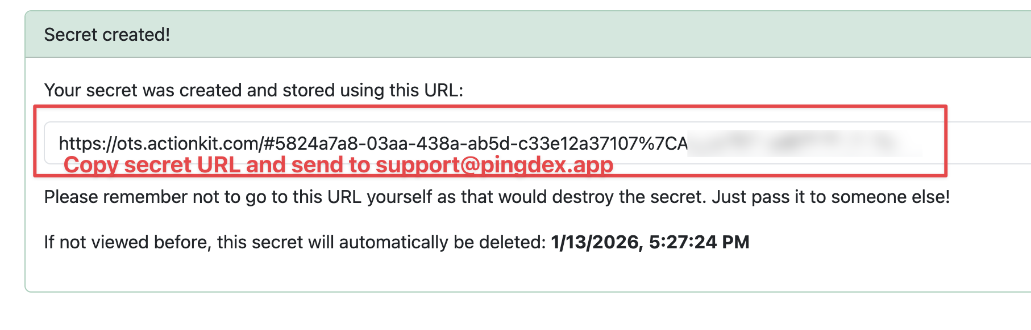Click inside the secret URL input field
The image size is (1031, 330).
[x=538, y=143]
